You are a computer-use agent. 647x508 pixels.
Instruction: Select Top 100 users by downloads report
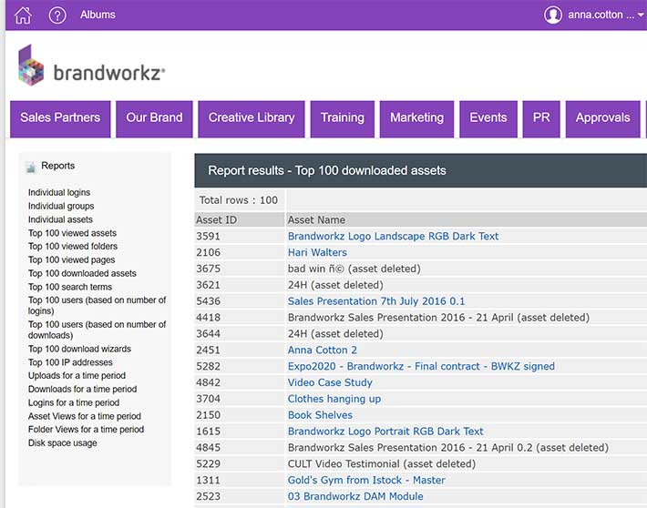pyautogui.click(x=97, y=330)
